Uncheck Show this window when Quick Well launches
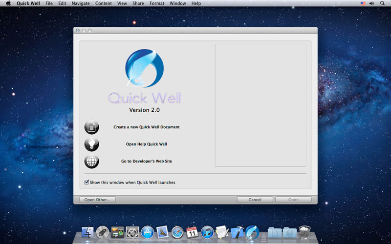The width and height of the screenshot is (391, 244). pos(87,183)
